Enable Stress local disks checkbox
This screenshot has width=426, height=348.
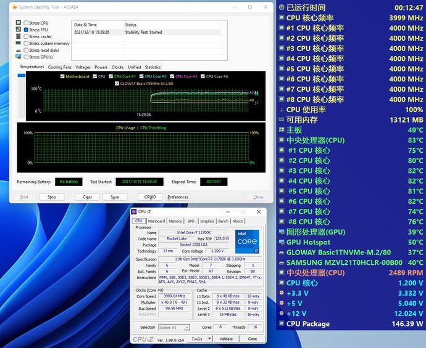tap(26, 50)
